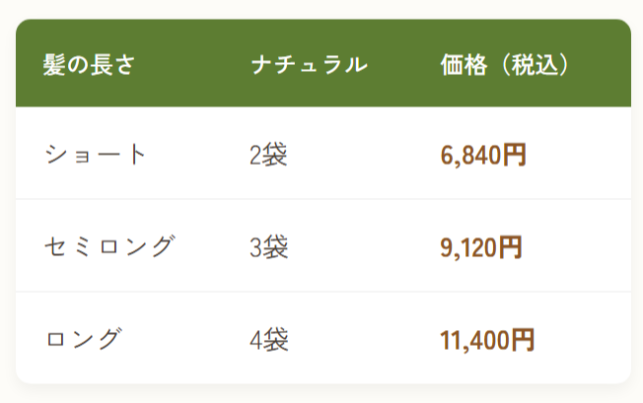Click the 2袋 quantity cell
The image size is (643, 403).
pos(268,155)
